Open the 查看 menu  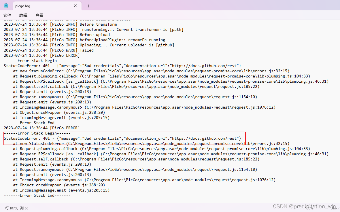coord(39,15)
